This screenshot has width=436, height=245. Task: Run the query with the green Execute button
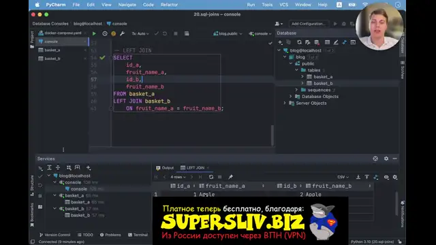click(94, 33)
